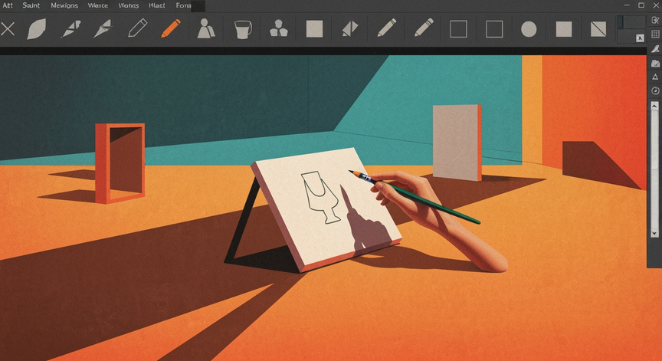Click the vertical scrollbar thumb

point(654,169)
